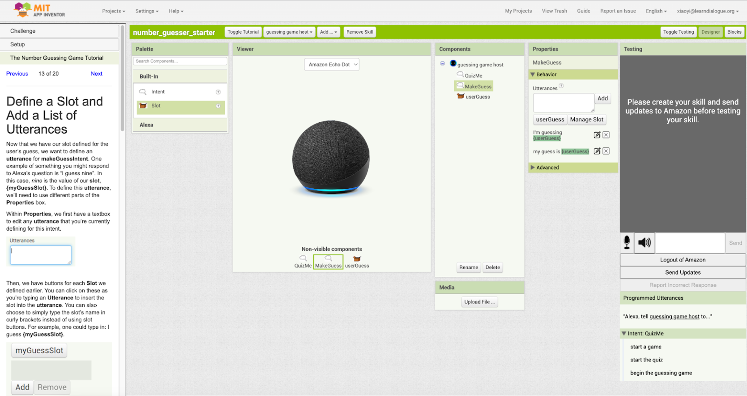Select the userGuess slot icon in Viewer
Screen dimensions: 747x396
tap(357, 259)
